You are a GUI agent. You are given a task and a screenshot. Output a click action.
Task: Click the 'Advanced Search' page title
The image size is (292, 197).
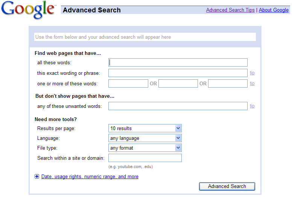click(91, 10)
